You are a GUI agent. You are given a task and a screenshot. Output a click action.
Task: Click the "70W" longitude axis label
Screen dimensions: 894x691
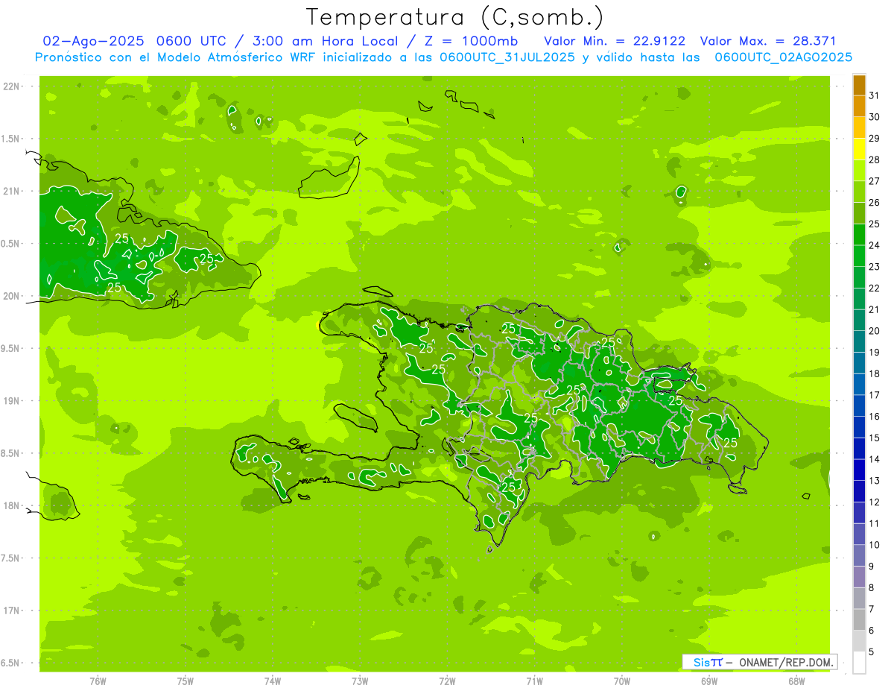[622, 681]
